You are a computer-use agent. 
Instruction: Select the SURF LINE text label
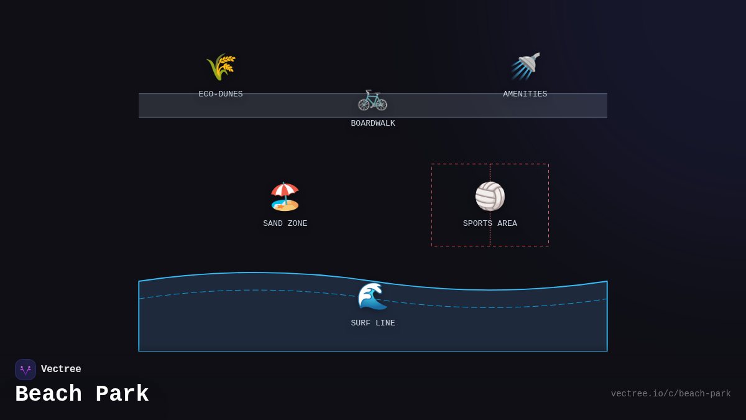(372, 323)
